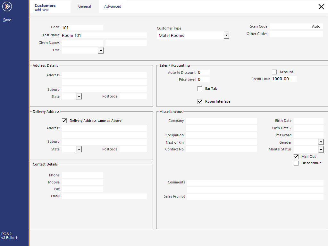Click the Email input field
328x246 pixels.
tap(104, 196)
